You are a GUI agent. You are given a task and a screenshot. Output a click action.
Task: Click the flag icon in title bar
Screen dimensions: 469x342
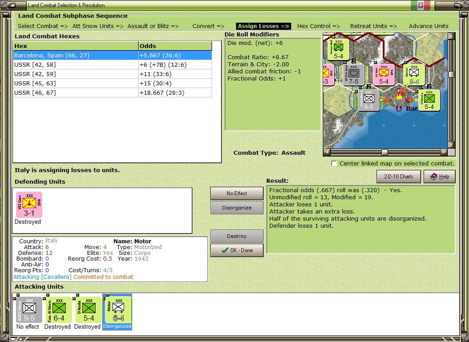(420, 5)
